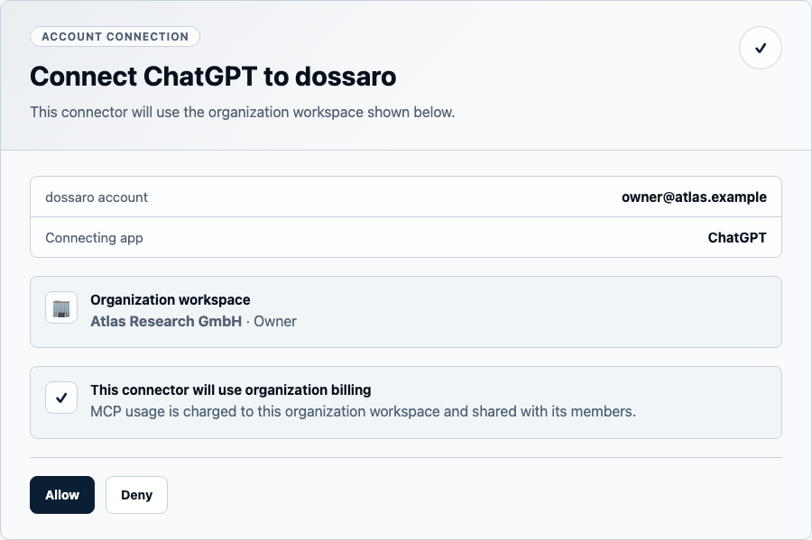Click the Owner role label

pos(275,321)
